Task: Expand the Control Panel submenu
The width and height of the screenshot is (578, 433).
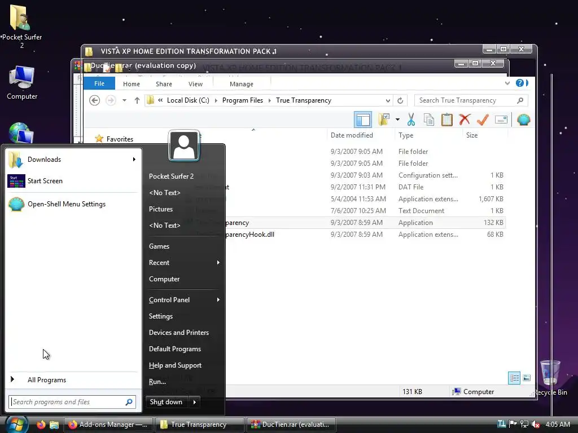Action: pyautogui.click(x=218, y=300)
